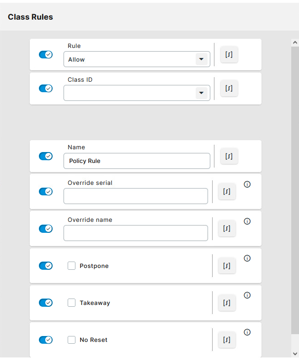Click into the Override name field
The width and height of the screenshot is (299, 362).
135,233
